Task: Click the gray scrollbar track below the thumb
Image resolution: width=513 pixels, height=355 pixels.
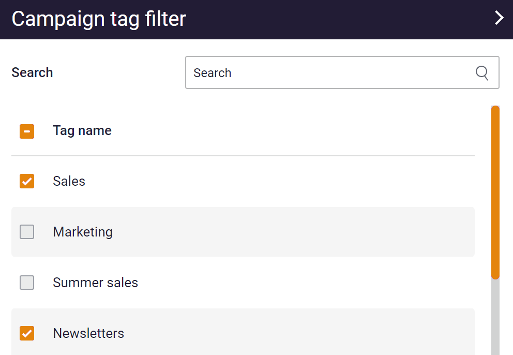Action: pyautogui.click(x=495, y=317)
